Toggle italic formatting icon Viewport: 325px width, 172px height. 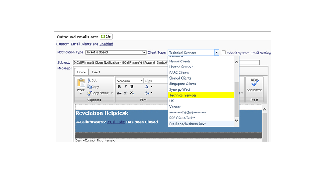pyautogui.click(x=125, y=87)
